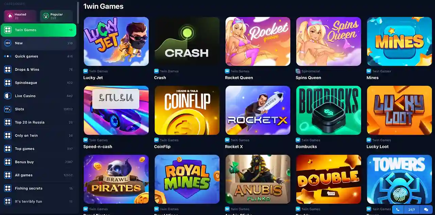Click the Lucky Jet game title link

(93, 78)
